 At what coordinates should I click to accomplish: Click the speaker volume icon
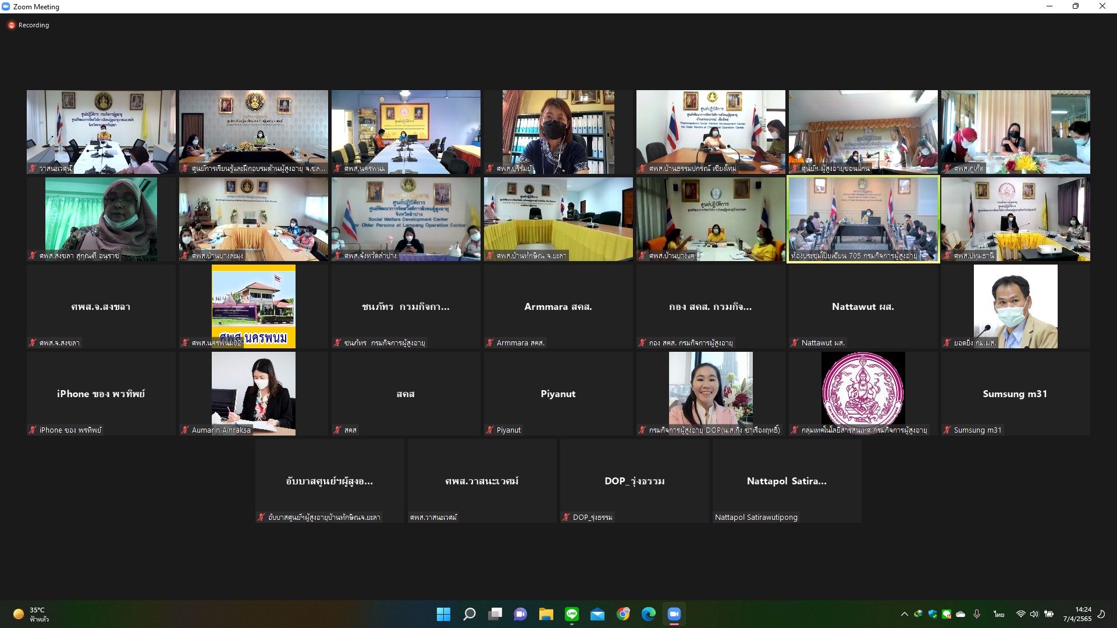click(x=1034, y=614)
